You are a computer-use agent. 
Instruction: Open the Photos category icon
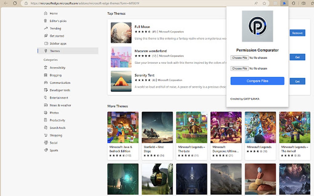click(x=46, y=112)
